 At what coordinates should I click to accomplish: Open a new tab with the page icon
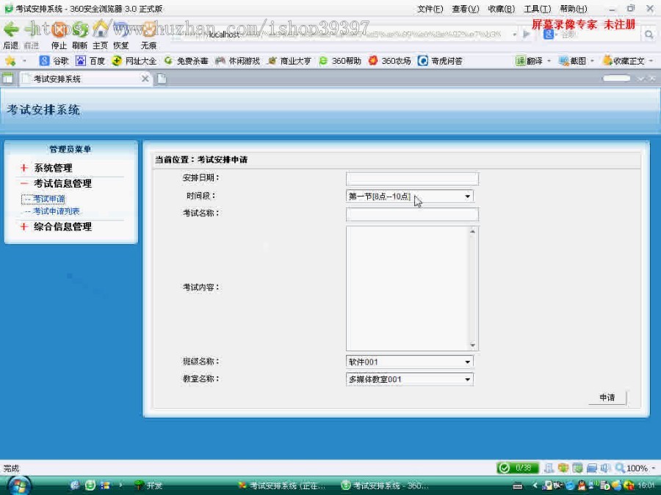coord(162,78)
